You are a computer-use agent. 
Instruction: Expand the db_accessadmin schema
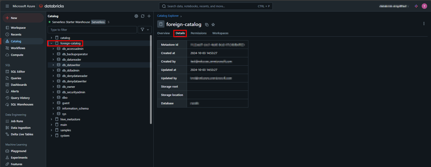(53, 49)
